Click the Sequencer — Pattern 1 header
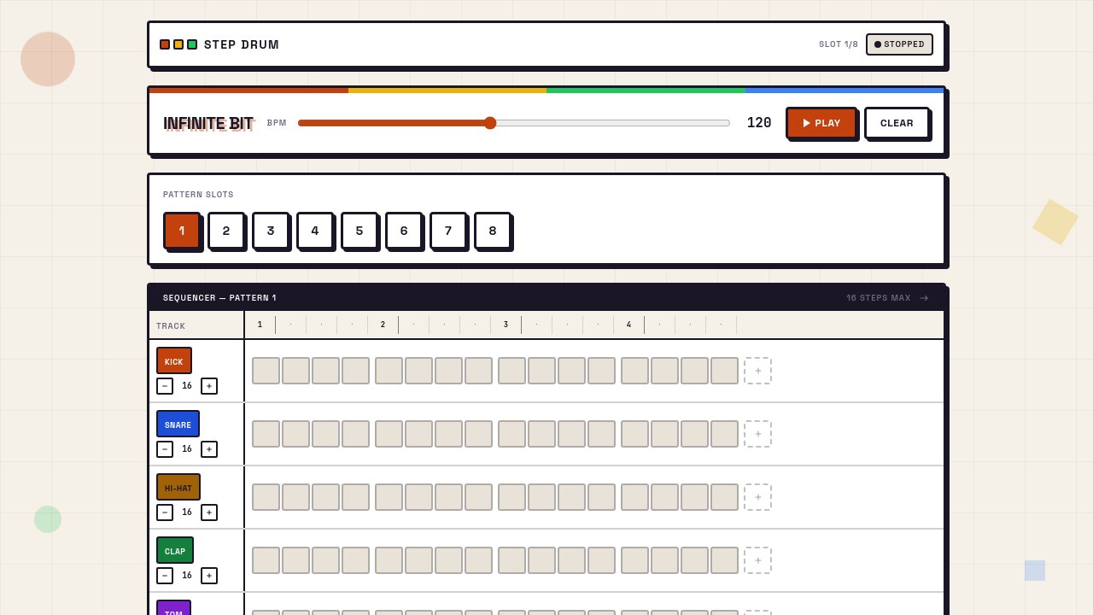This screenshot has height=615, width=1093. [219, 298]
